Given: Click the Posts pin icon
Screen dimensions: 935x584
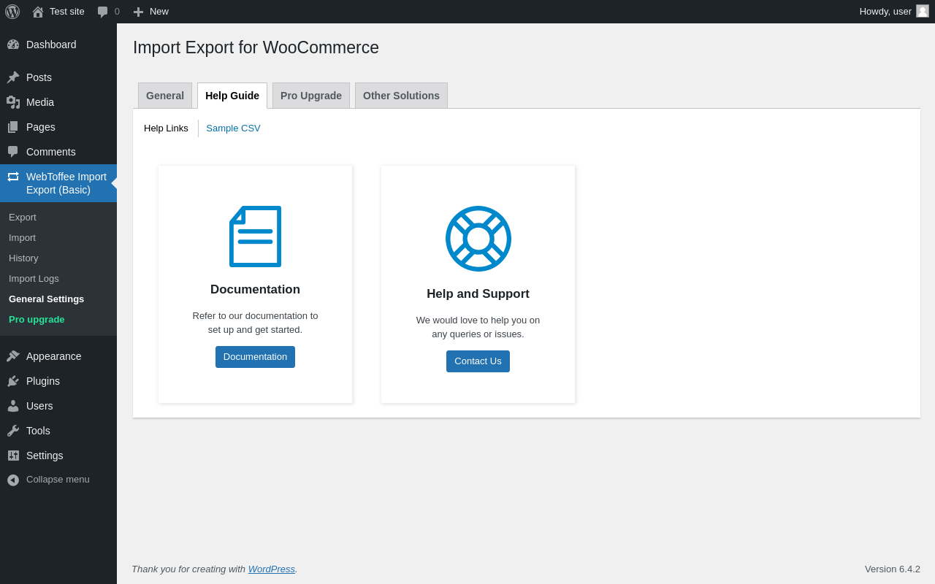Looking at the screenshot, I should coord(13,77).
